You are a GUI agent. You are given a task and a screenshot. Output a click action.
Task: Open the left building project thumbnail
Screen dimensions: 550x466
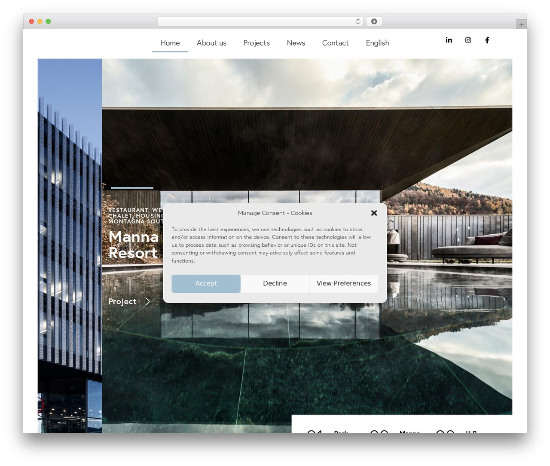pyautogui.click(x=70, y=245)
